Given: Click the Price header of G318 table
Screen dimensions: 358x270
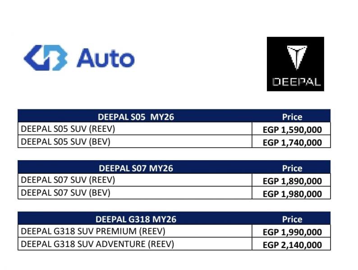Looking at the screenshot, I should click(292, 219).
